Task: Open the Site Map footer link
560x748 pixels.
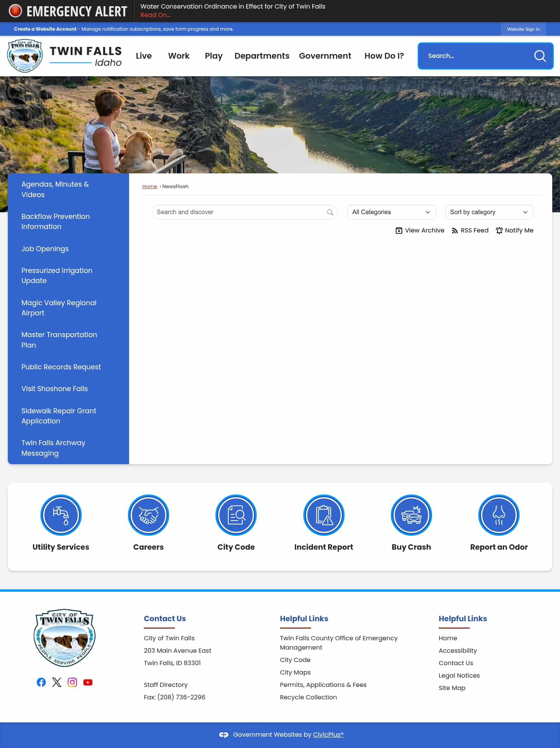Action: coord(452,688)
